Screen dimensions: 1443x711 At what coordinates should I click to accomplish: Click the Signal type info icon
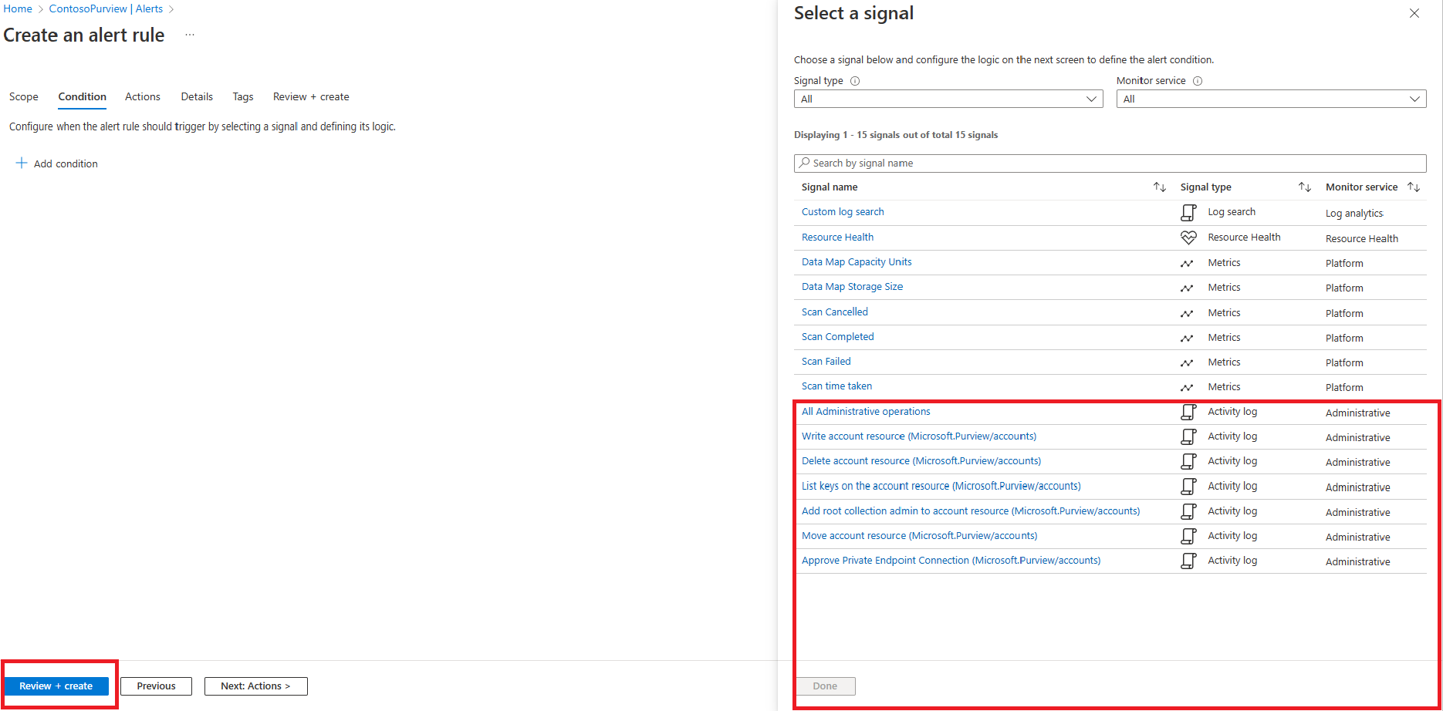855,81
